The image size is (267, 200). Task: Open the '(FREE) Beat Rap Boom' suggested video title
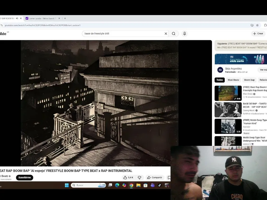point(255,89)
